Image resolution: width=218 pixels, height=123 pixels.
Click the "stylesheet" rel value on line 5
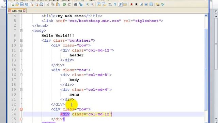[147, 21]
